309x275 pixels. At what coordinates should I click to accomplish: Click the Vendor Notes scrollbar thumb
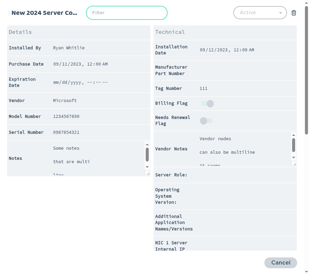click(x=294, y=145)
